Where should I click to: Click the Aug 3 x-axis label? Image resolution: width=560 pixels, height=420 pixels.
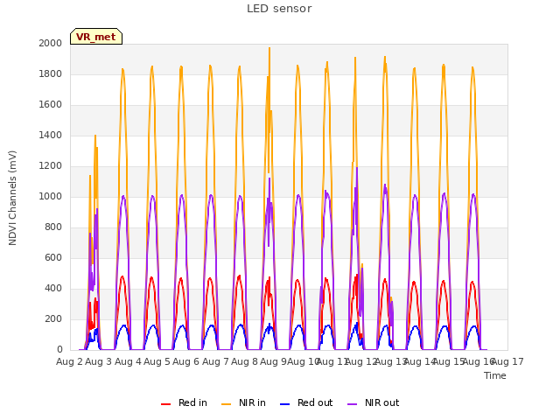pyautogui.click(x=99, y=361)
